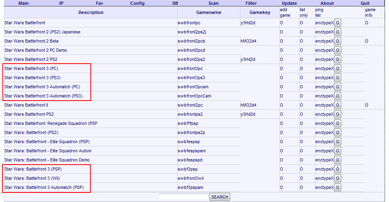Select 'Star Wars Battlefront 2 PS2' description
The height and width of the screenshot is (202, 389).
coord(31,60)
